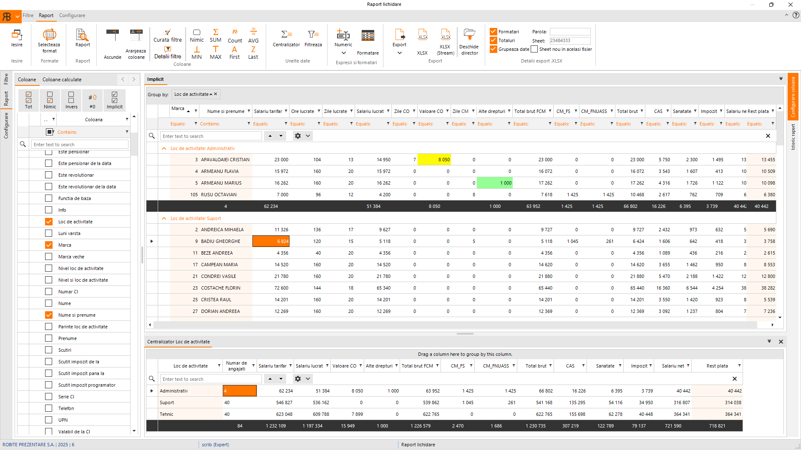Open Numeric format options
Viewport: 801px width, 450px height.
point(343,38)
